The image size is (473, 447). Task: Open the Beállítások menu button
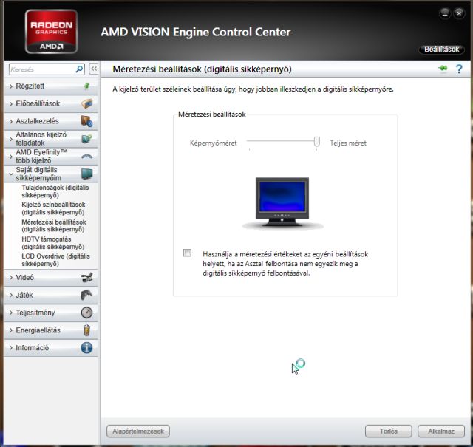click(442, 50)
